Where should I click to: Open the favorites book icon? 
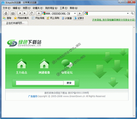point(13,13)
